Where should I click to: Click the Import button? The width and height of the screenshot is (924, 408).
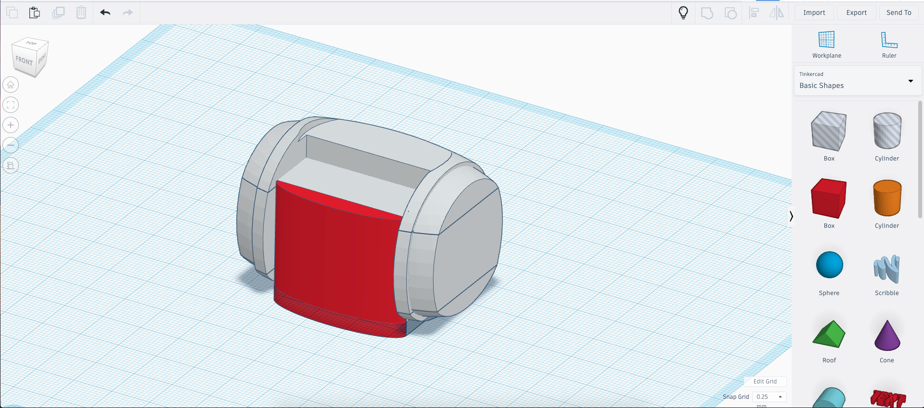coord(814,12)
